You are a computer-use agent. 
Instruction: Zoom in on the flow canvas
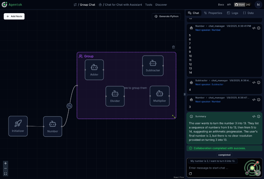click(x=6, y=163)
